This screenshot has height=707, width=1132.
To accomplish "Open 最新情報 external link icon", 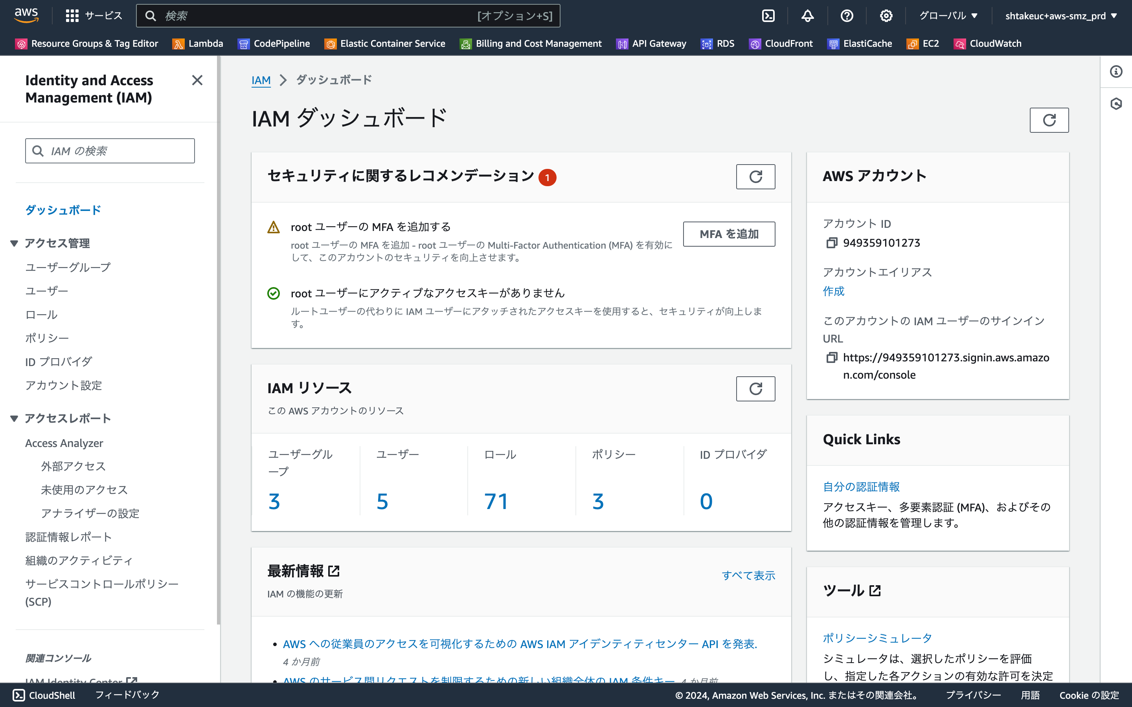I will click(x=334, y=571).
